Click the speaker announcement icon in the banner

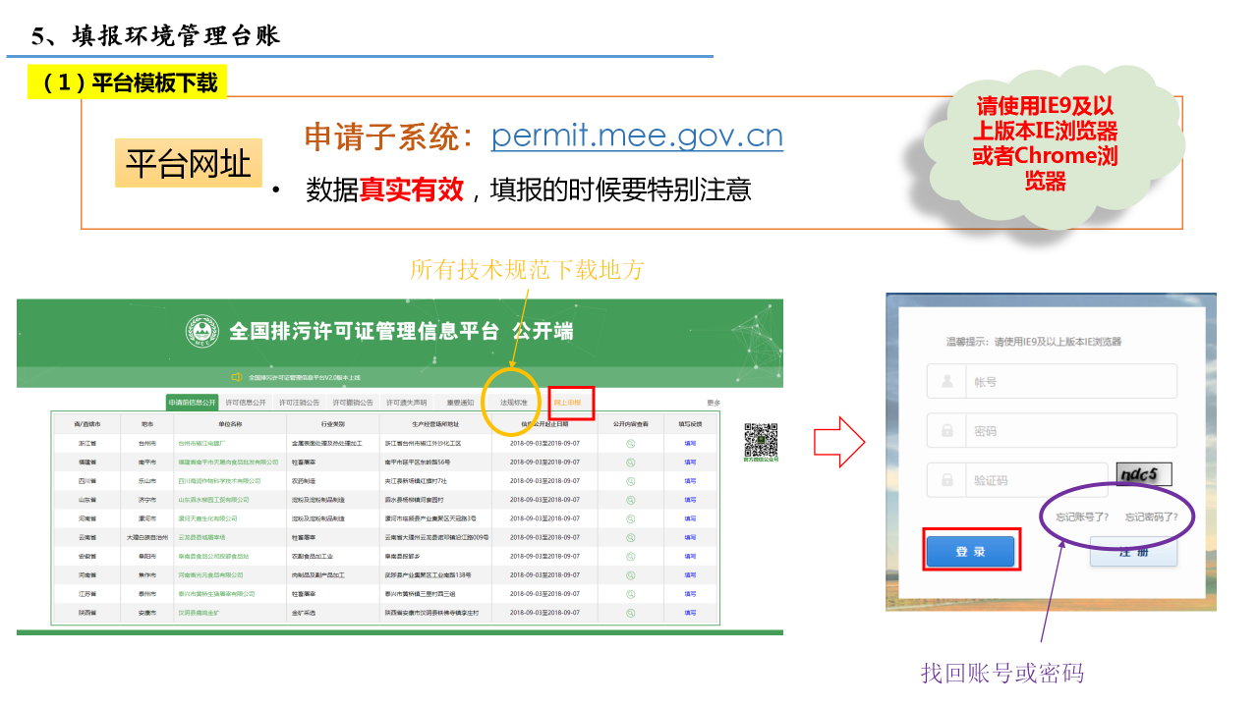tap(236, 377)
